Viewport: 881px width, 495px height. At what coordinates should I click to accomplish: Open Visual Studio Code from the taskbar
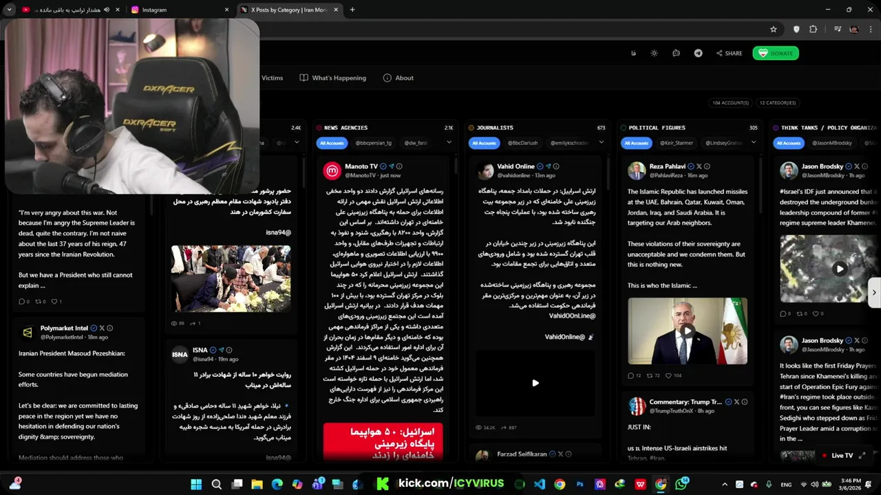540,484
